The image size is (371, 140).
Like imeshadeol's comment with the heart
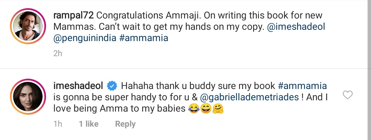pyautogui.click(x=348, y=95)
